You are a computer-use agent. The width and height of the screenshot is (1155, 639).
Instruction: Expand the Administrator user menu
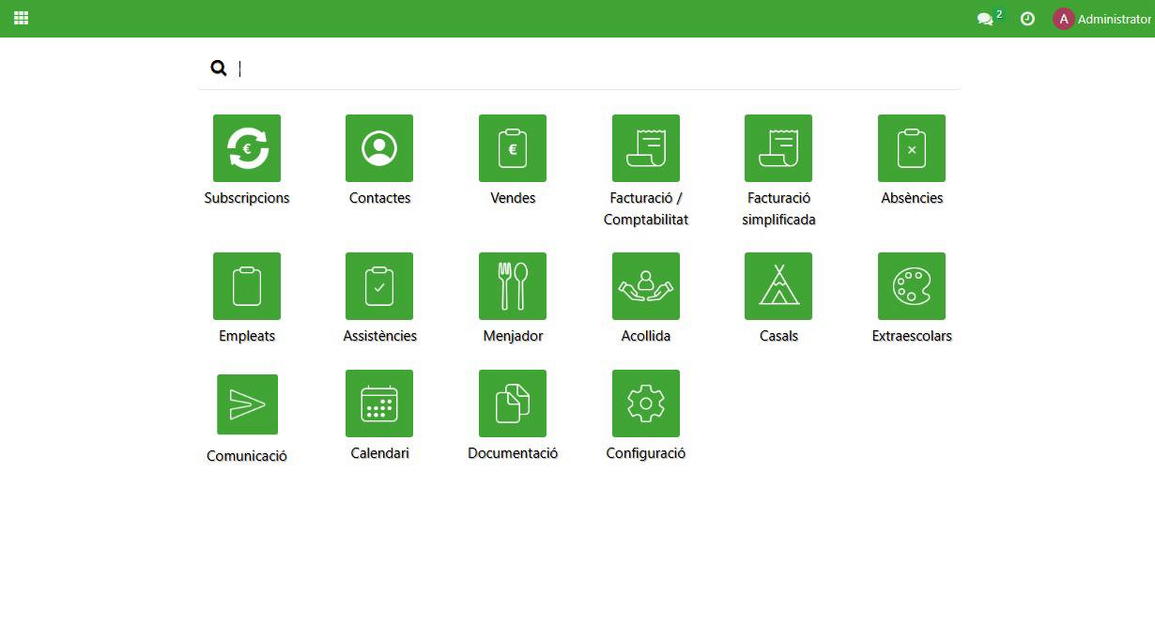point(1101,19)
